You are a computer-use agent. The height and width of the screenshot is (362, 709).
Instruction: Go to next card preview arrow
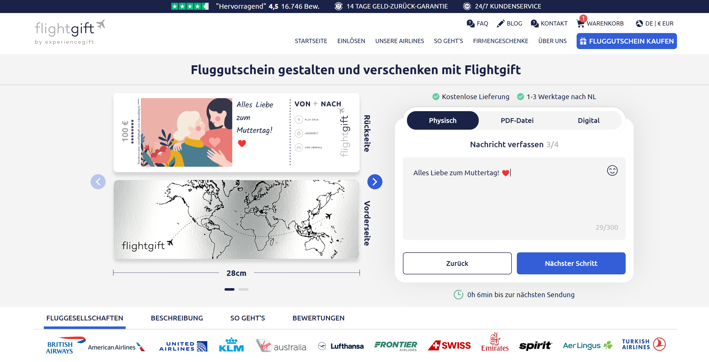pos(374,182)
